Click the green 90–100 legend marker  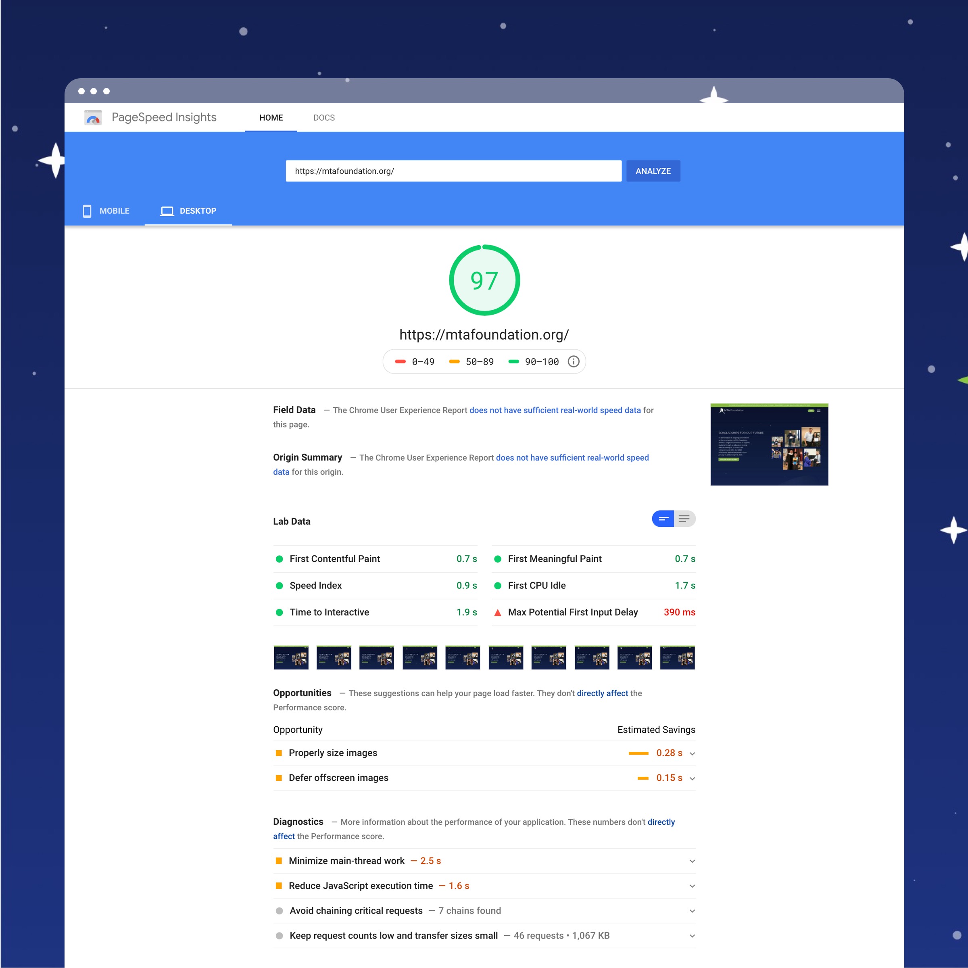pos(513,362)
